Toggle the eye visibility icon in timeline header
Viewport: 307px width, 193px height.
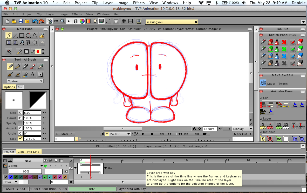click(x=45, y=161)
